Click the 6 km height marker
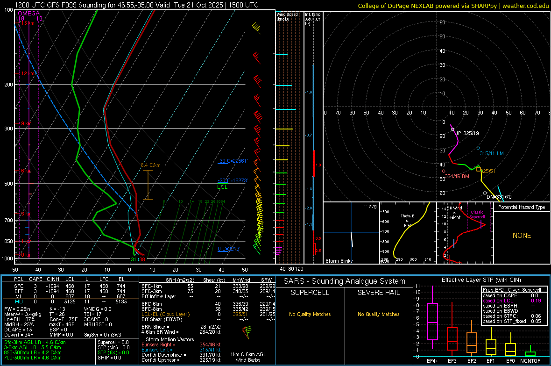Viewport: 551px width, 366px height. [26, 171]
